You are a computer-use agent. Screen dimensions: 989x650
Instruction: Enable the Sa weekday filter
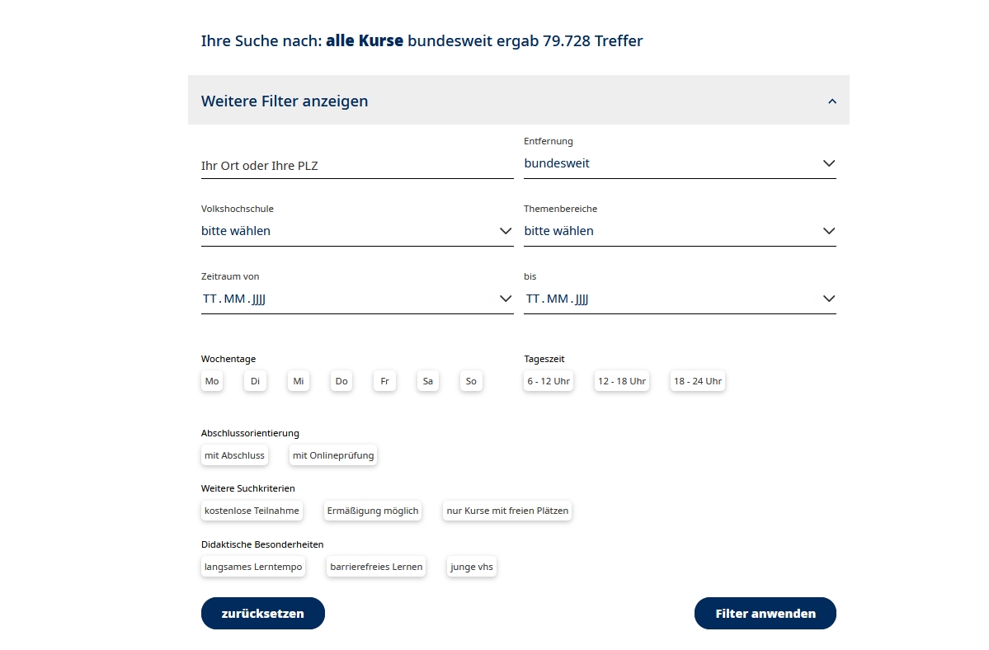click(427, 381)
